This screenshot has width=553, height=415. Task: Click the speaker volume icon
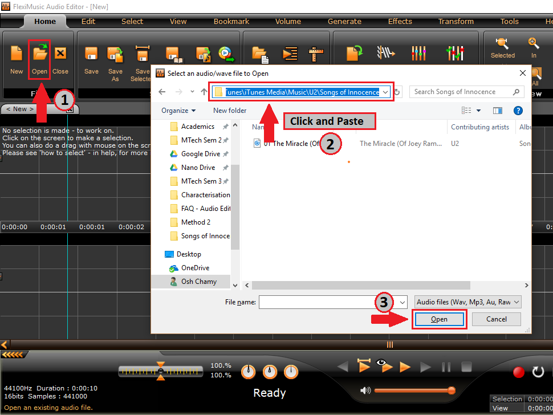pos(365,390)
